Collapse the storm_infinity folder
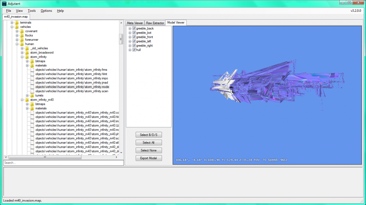Image resolution: width=366 pixels, height=205 pixels. [x=22, y=57]
